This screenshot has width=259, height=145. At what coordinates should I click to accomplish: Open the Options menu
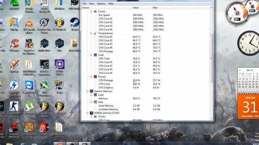(101, 4)
